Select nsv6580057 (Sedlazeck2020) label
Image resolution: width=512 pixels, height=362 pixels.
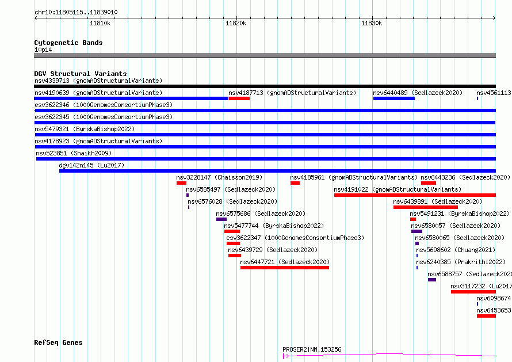pyautogui.click(x=456, y=226)
